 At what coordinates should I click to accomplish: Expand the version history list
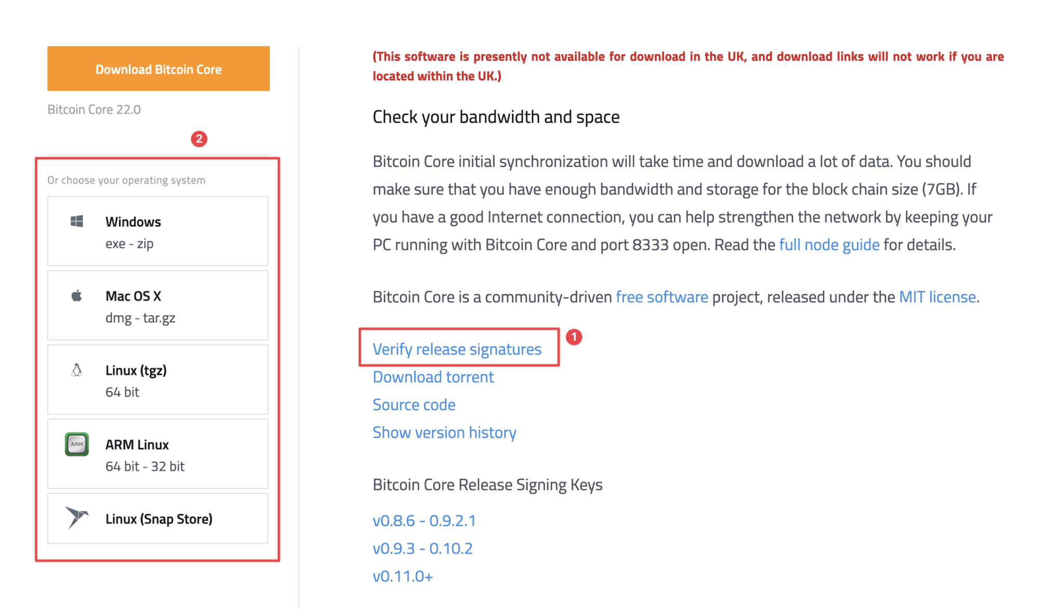[x=444, y=432]
